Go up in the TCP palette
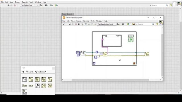This screenshot has height=102, width=182. 23,72
